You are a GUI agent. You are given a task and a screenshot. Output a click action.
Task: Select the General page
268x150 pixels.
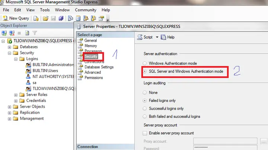tap(90, 40)
